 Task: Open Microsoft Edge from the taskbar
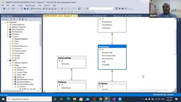[x=68, y=99]
